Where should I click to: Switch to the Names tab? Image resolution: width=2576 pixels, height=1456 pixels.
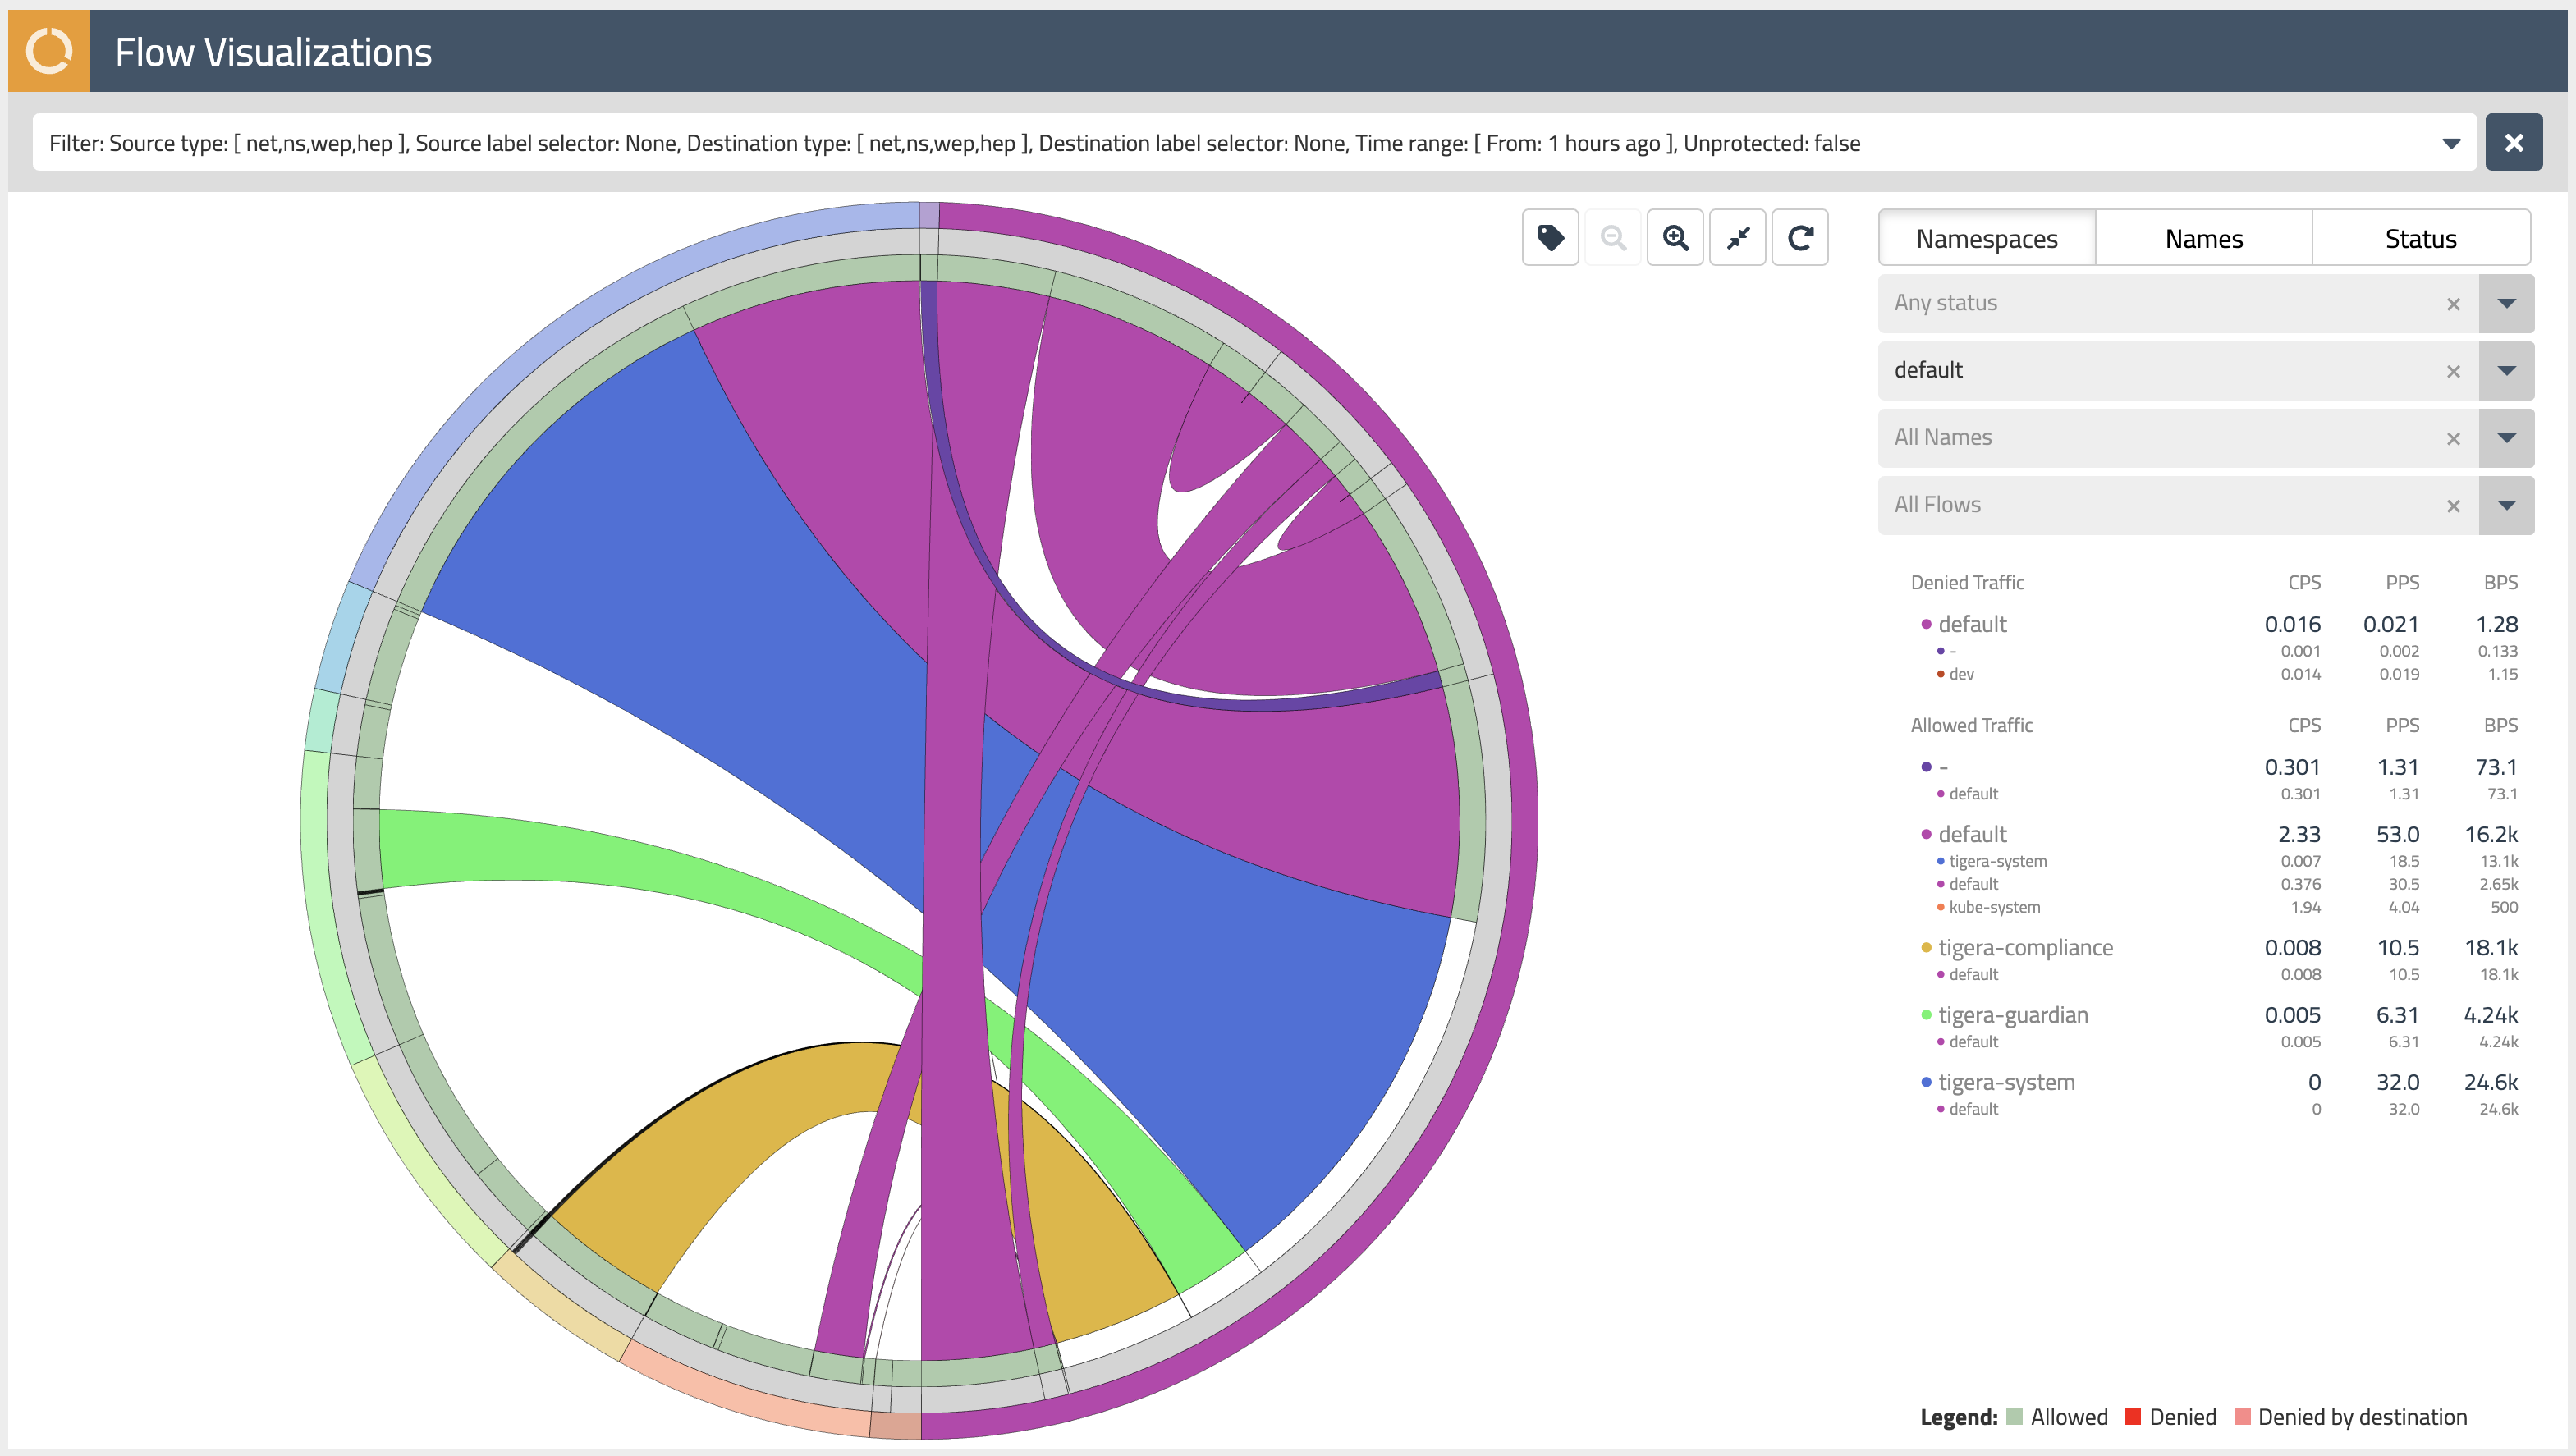click(x=2203, y=239)
